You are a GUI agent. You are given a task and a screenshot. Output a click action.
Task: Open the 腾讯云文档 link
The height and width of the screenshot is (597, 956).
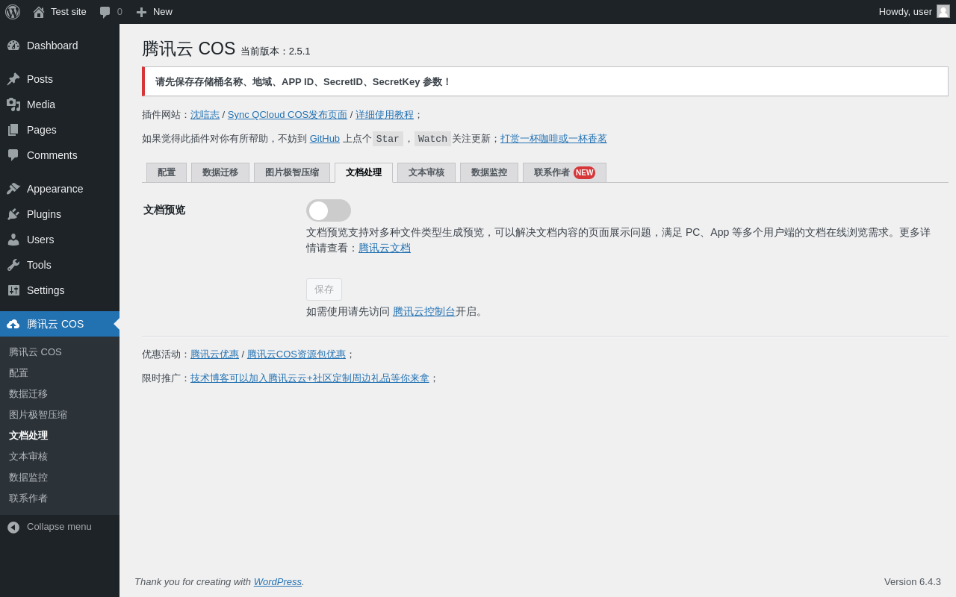[x=385, y=248]
